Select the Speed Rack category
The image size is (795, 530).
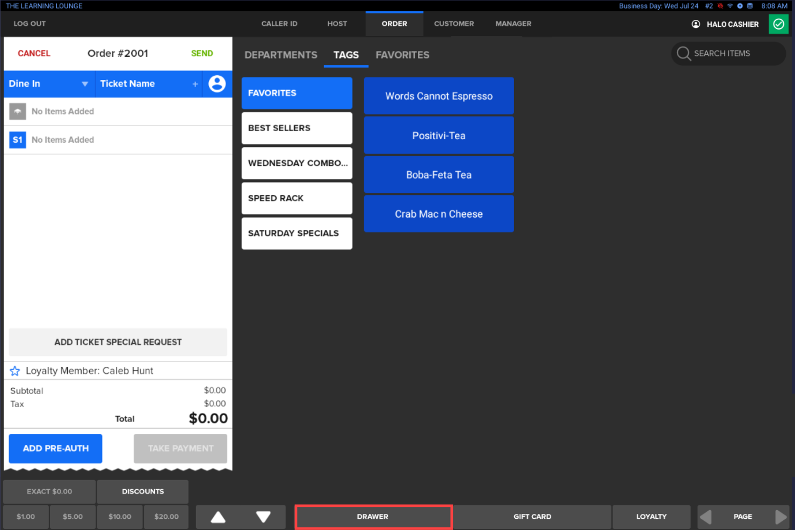pyautogui.click(x=297, y=198)
